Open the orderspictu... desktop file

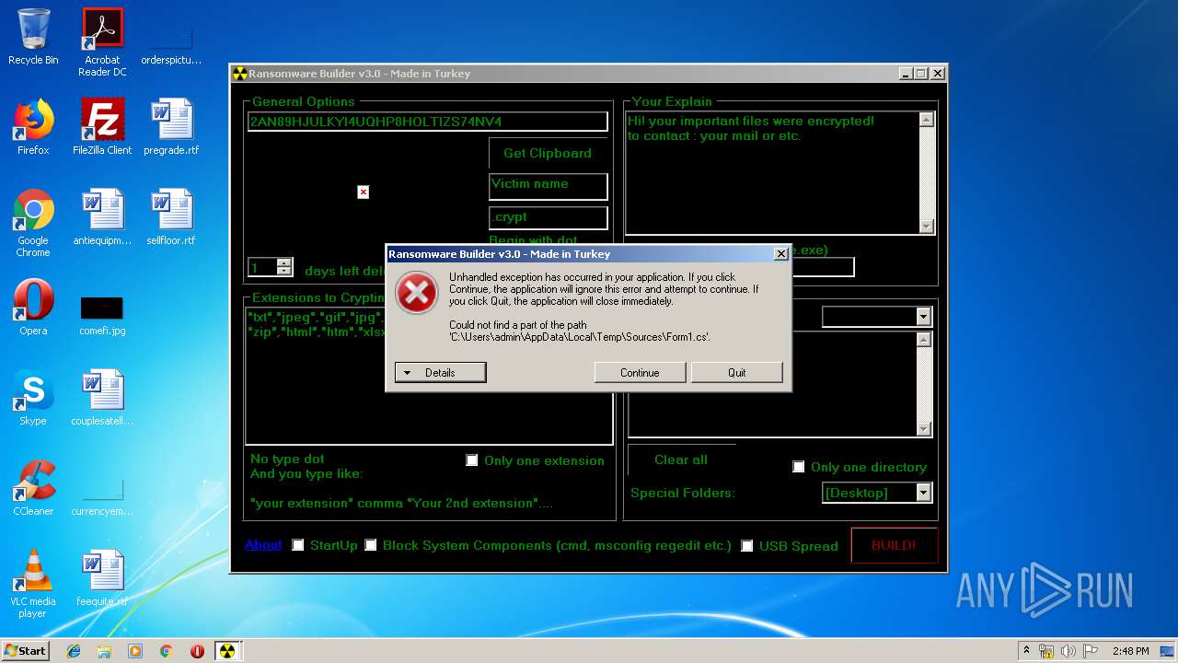coord(171,42)
